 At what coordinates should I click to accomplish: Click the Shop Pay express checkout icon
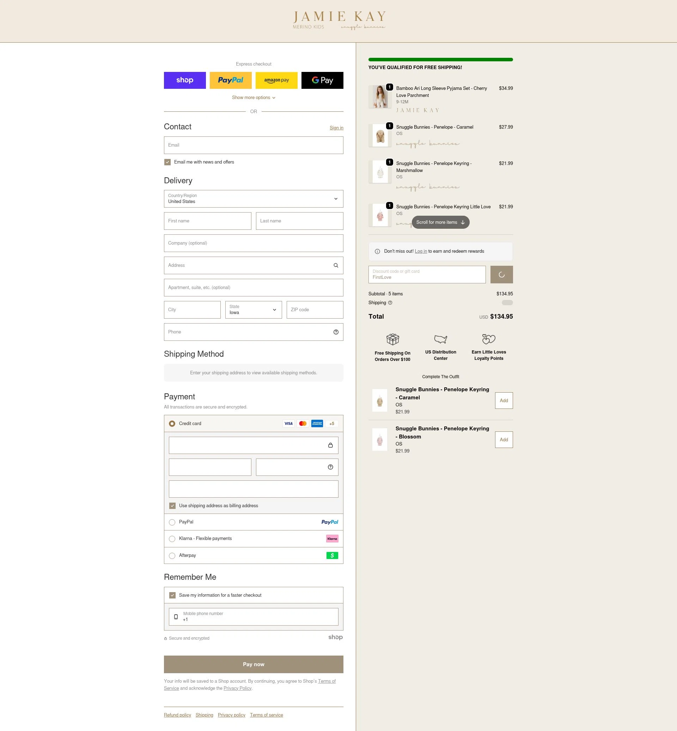pos(185,80)
